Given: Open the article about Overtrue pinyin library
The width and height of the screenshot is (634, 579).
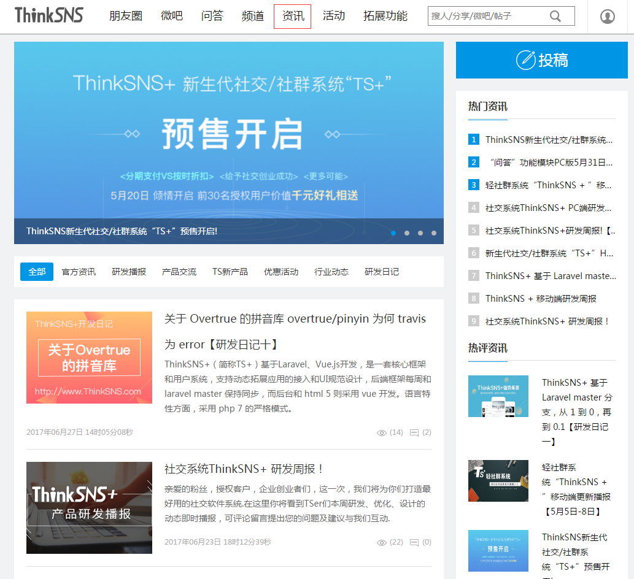Looking at the screenshot, I should click(293, 318).
